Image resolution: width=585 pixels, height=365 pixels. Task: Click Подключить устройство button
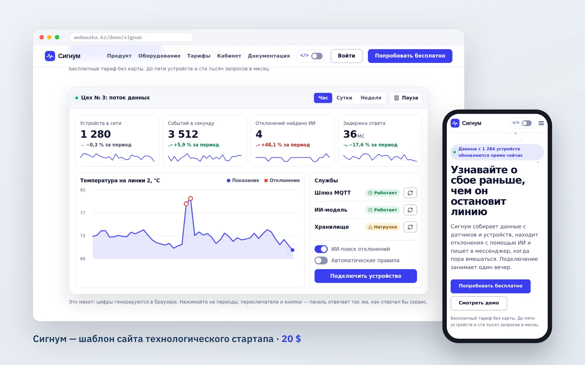(366, 276)
